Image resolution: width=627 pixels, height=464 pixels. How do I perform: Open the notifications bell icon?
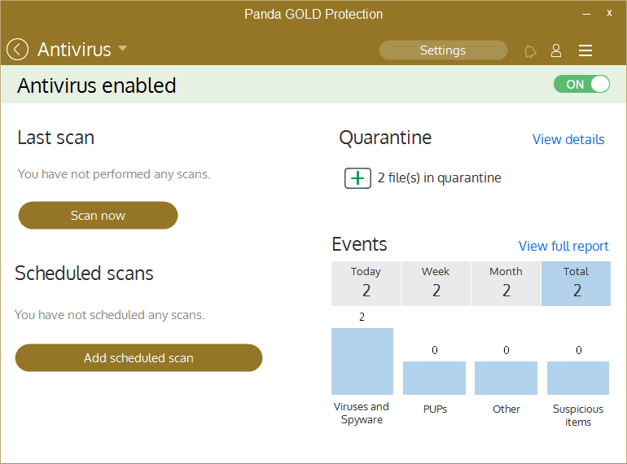[x=530, y=51]
